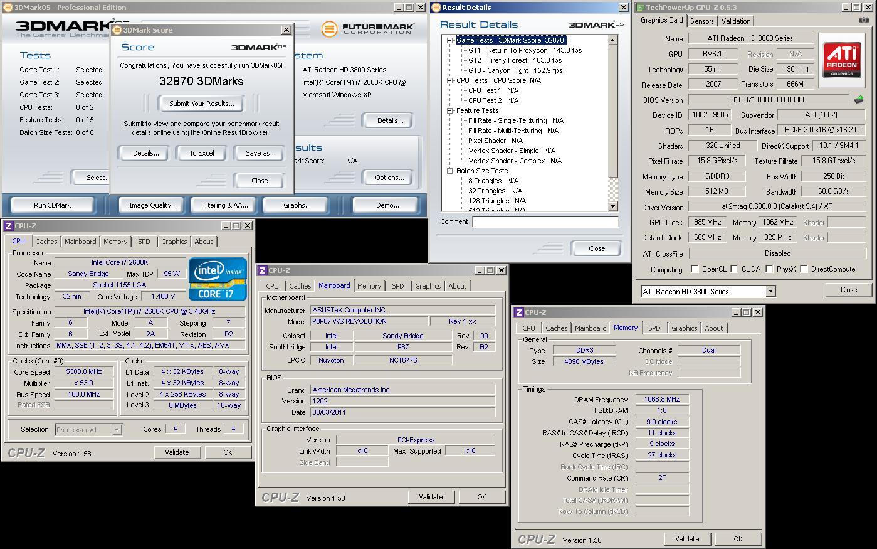
Task: Click the Run 3DMark button
Action: [52, 205]
